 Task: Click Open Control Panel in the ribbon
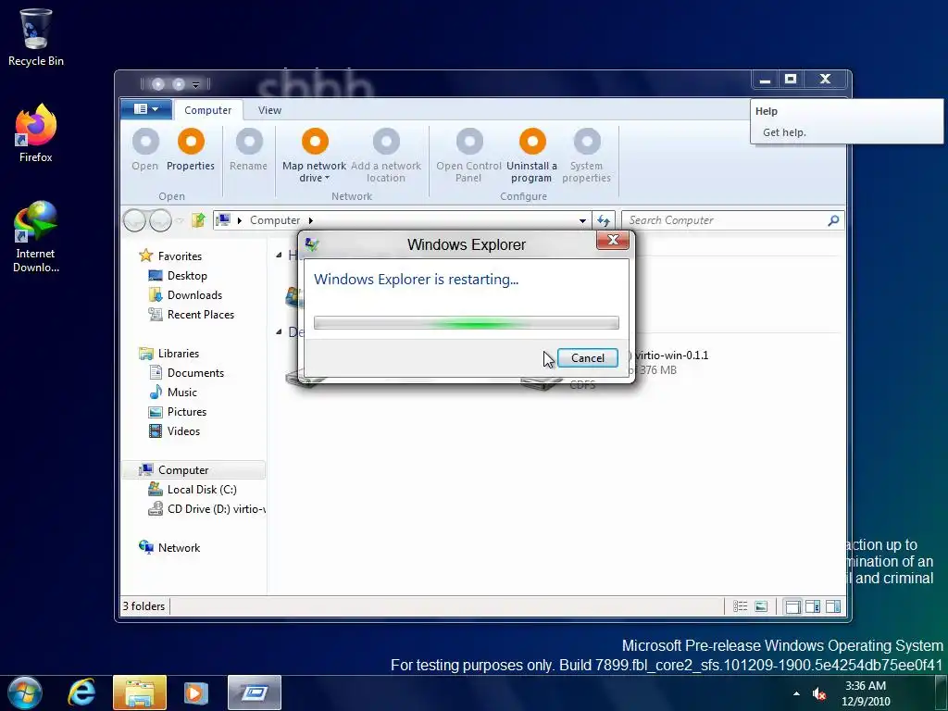tap(468, 155)
